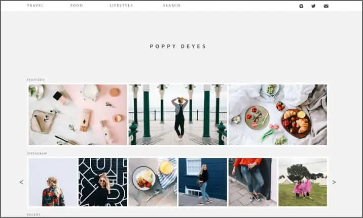Screen dimensions: 363x218
Task: Open the featured bandstand green pillars photo
Action: click(x=178, y=115)
